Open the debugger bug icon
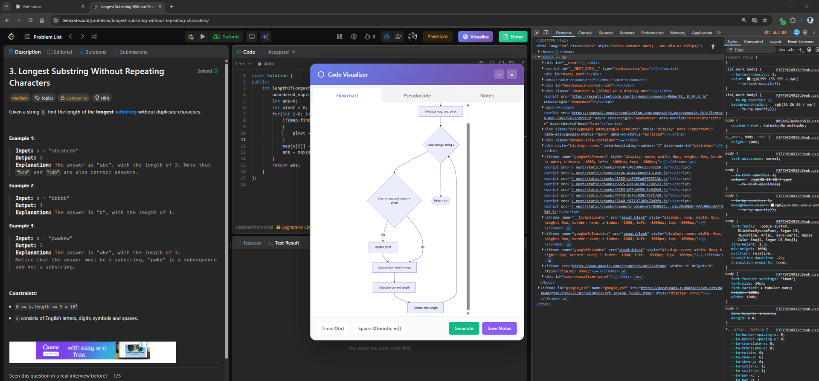 point(191,37)
